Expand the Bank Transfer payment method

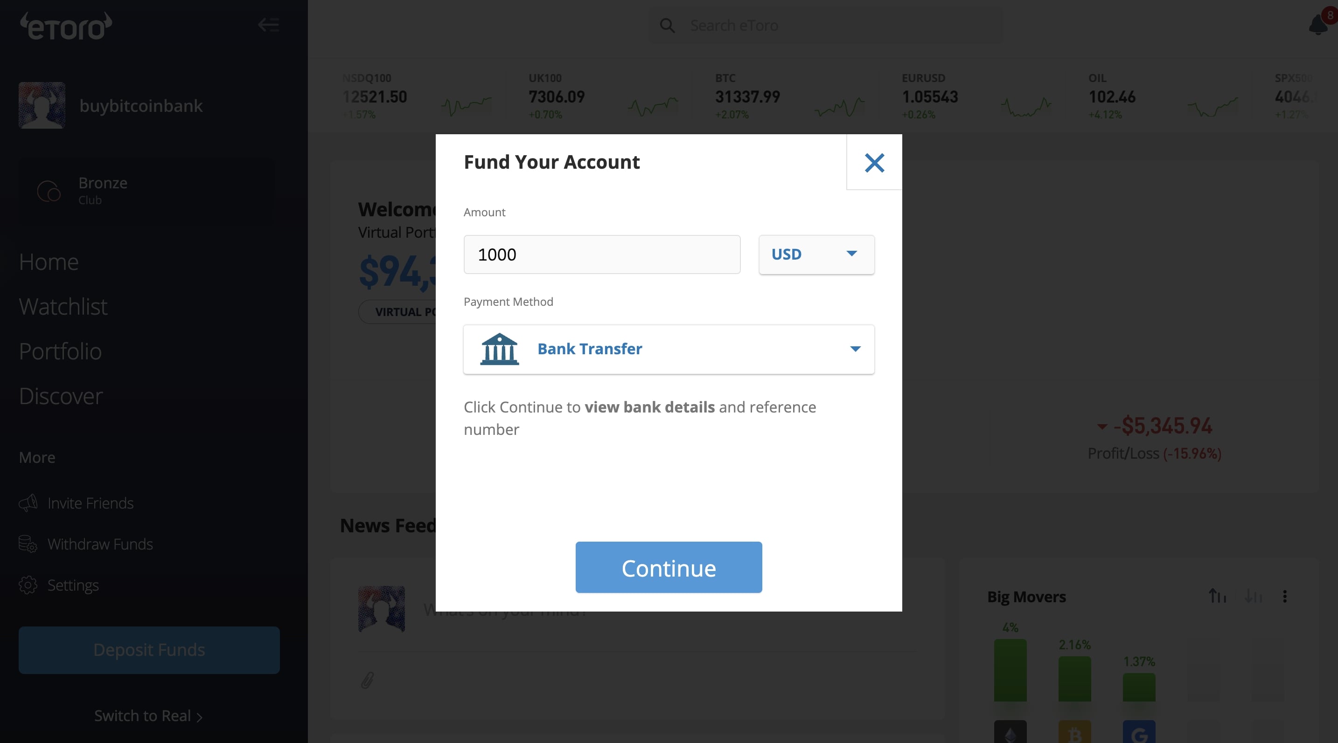[x=669, y=349]
